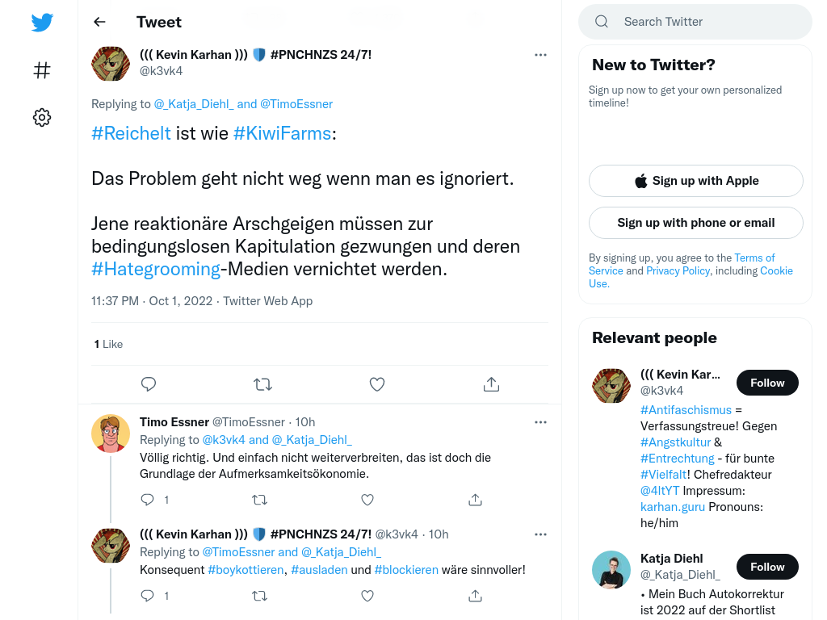Retweet the main tweet by Kevin Karhan
Viewport: 827px width, 620px height.
pyautogui.click(x=262, y=383)
